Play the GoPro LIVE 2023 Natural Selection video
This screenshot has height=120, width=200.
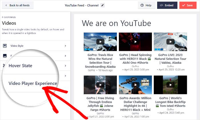(x=171, y=42)
